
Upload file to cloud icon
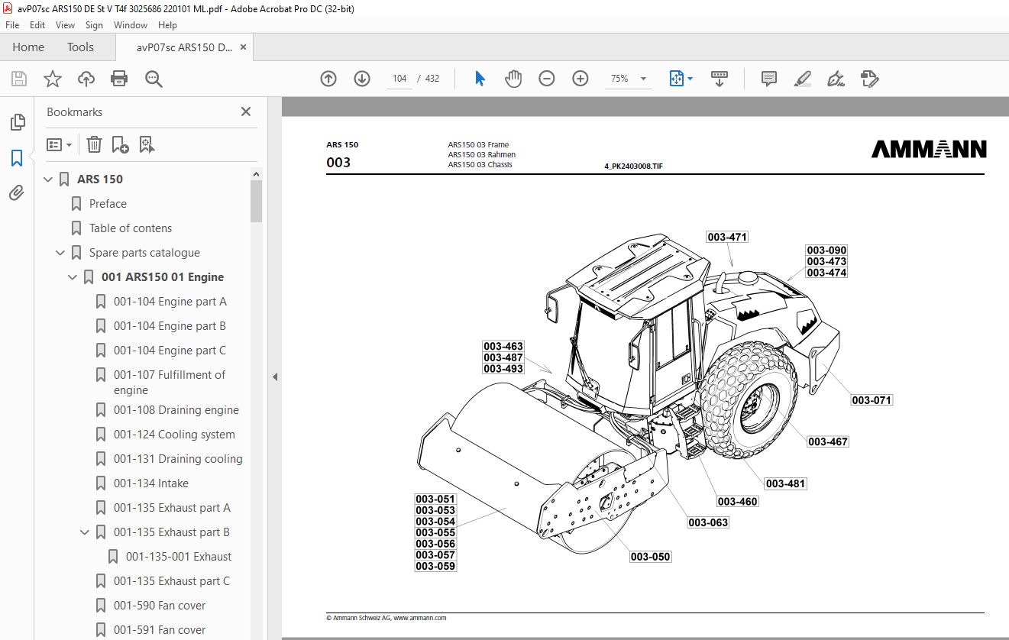click(86, 79)
